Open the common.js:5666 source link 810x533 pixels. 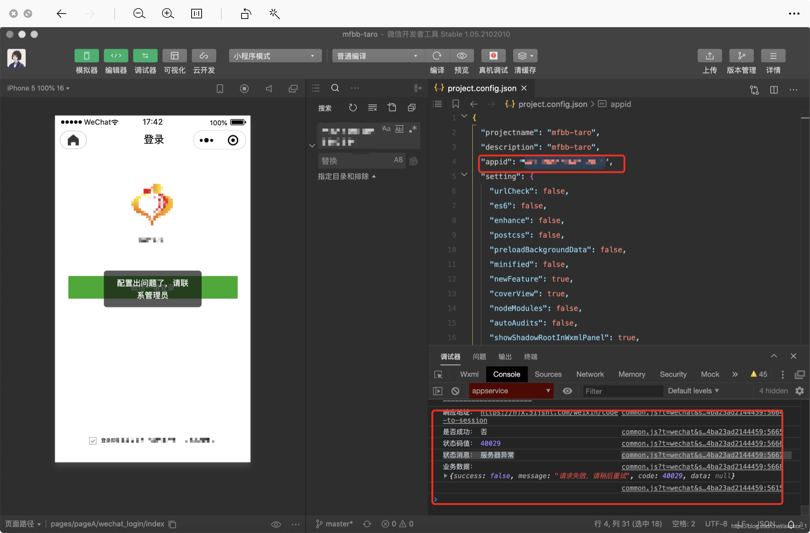(701, 443)
